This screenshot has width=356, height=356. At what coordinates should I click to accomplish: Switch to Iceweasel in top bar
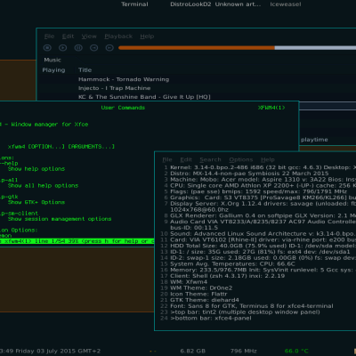[286, 4]
